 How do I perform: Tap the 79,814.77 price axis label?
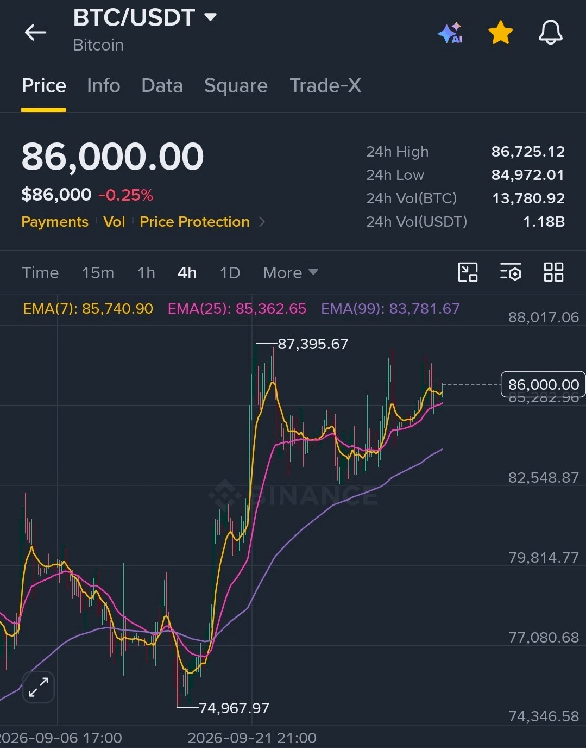(x=544, y=558)
